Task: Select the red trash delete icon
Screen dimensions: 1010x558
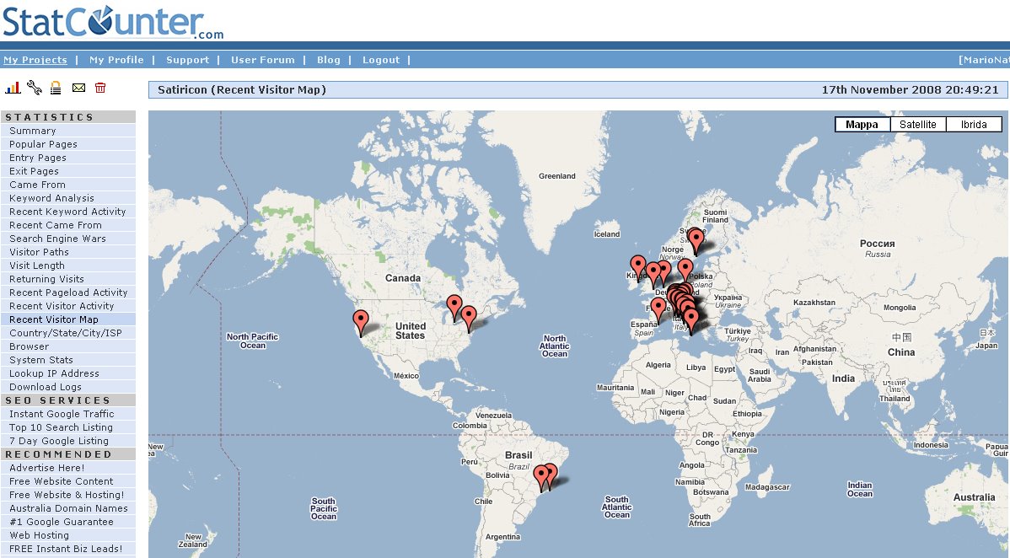Action: [x=100, y=88]
